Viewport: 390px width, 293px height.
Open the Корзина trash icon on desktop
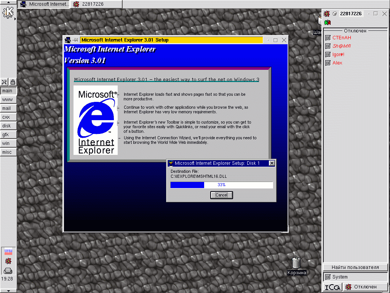(296, 263)
